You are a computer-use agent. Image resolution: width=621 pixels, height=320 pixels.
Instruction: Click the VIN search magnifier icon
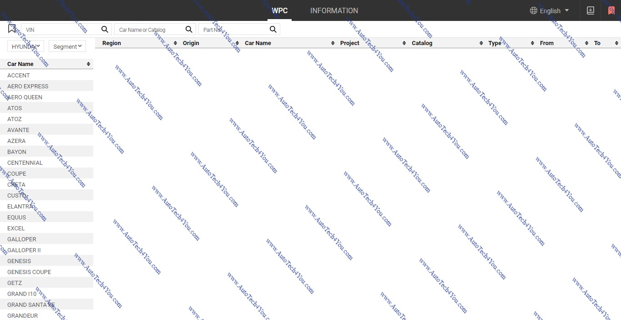pyautogui.click(x=105, y=30)
